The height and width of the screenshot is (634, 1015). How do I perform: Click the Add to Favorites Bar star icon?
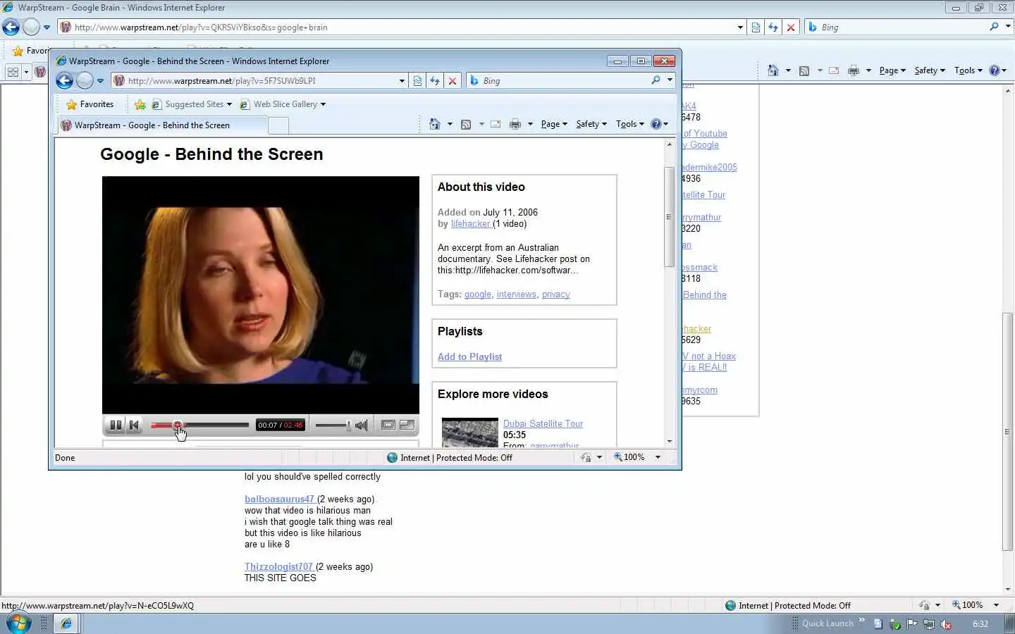[140, 104]
